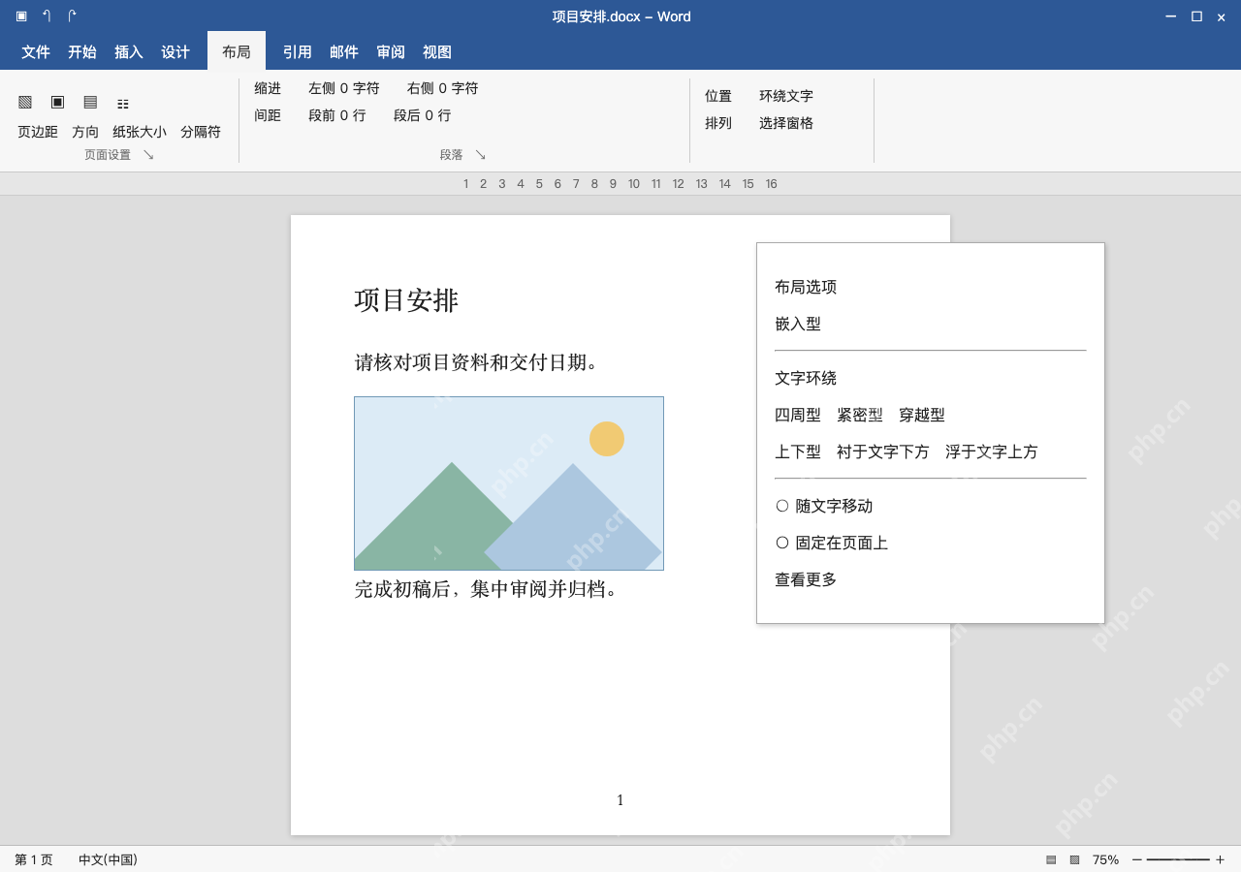1241x872 pixels.
Task: Open the 环绕文字 wrap text dropdown
Action: coord(786,96)
